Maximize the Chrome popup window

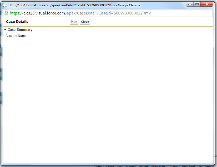[x=197, y=4]
